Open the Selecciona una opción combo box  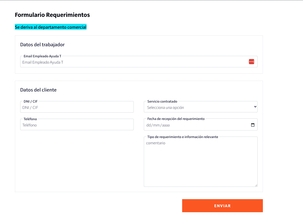(201, 107)
